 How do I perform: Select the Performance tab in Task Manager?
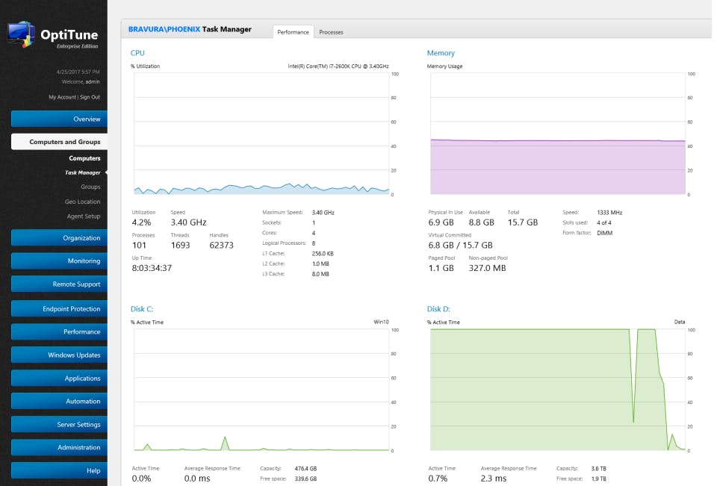tap(293, 32)
